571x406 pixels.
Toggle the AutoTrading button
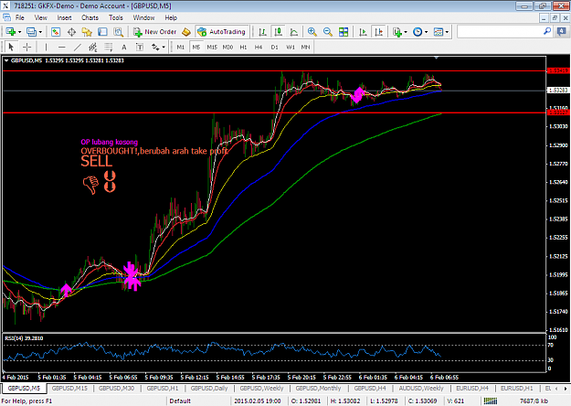pyautogui.click(x=222, y=32)
